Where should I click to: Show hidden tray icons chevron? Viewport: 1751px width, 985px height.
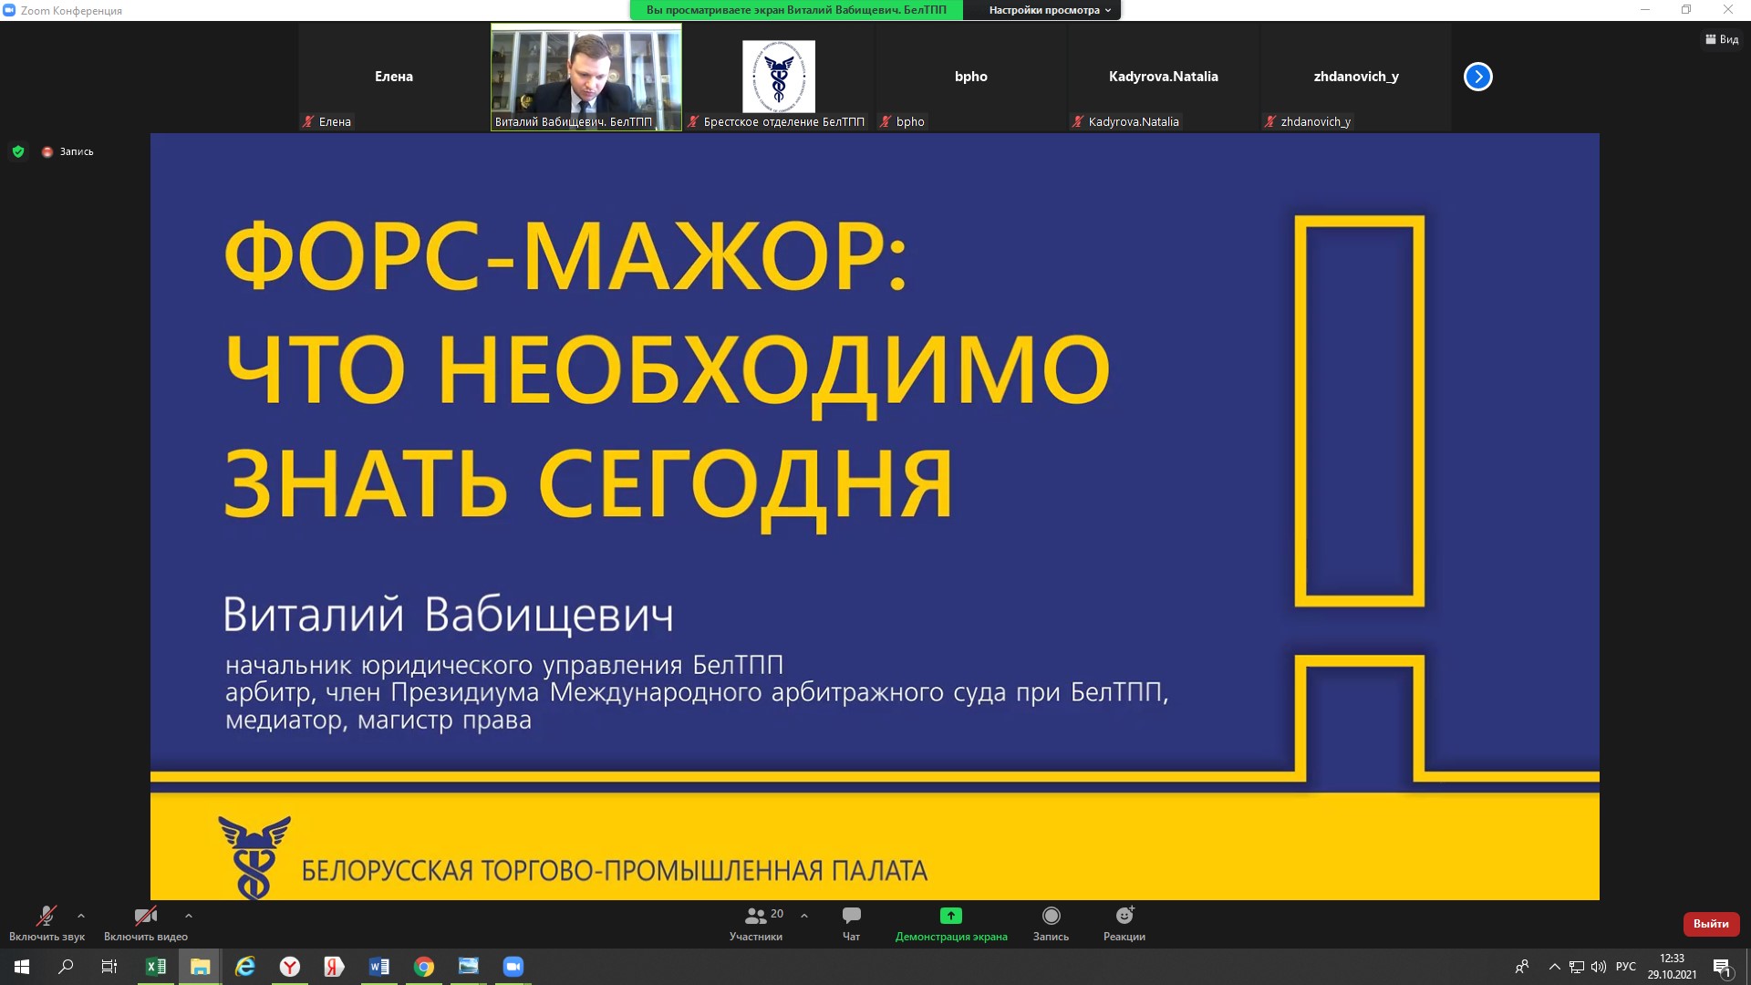click(1554, 967)
